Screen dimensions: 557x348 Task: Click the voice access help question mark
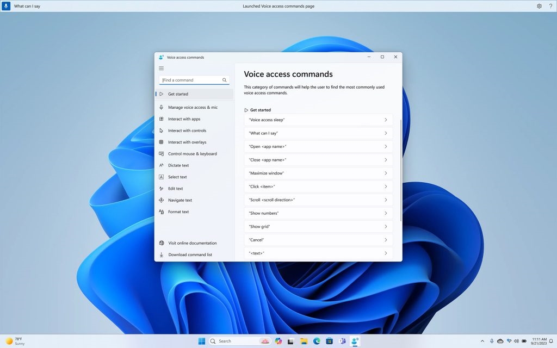pos(550,6)
